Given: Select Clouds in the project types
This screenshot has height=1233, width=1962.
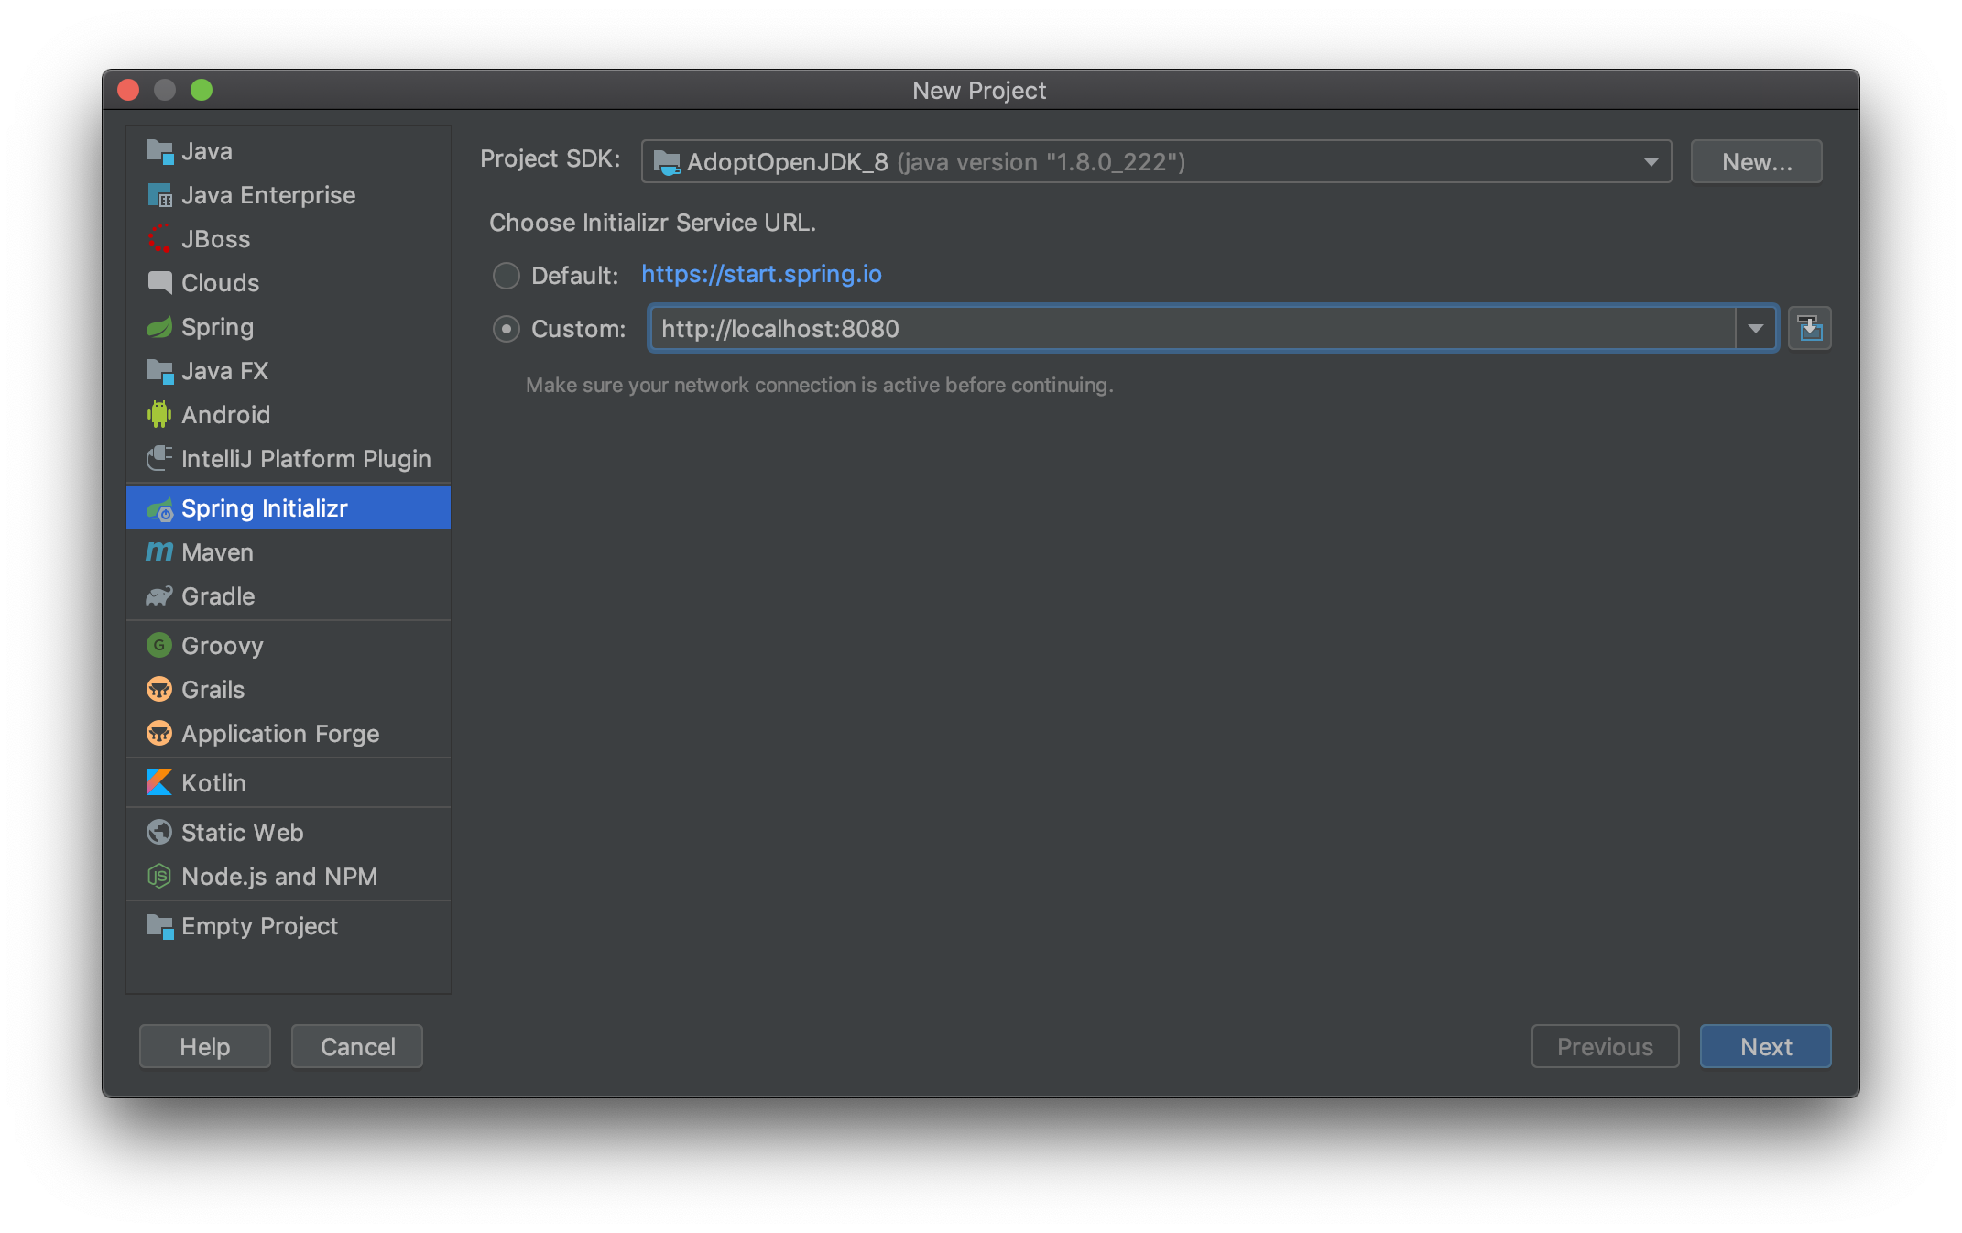Looking at the screenshot, I should tap(289, 283).
